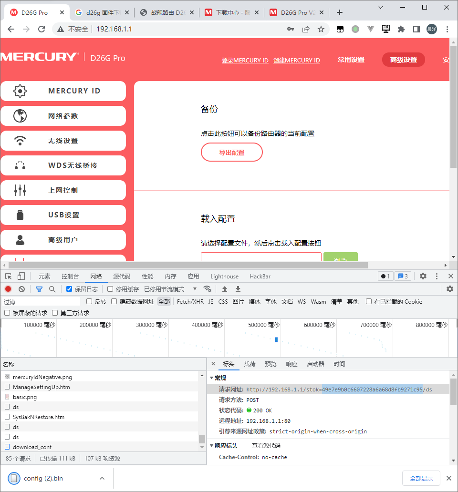Open the DevTools search magnifier
Viewport: 458px width, 492px height.
(x=52, y=289)
